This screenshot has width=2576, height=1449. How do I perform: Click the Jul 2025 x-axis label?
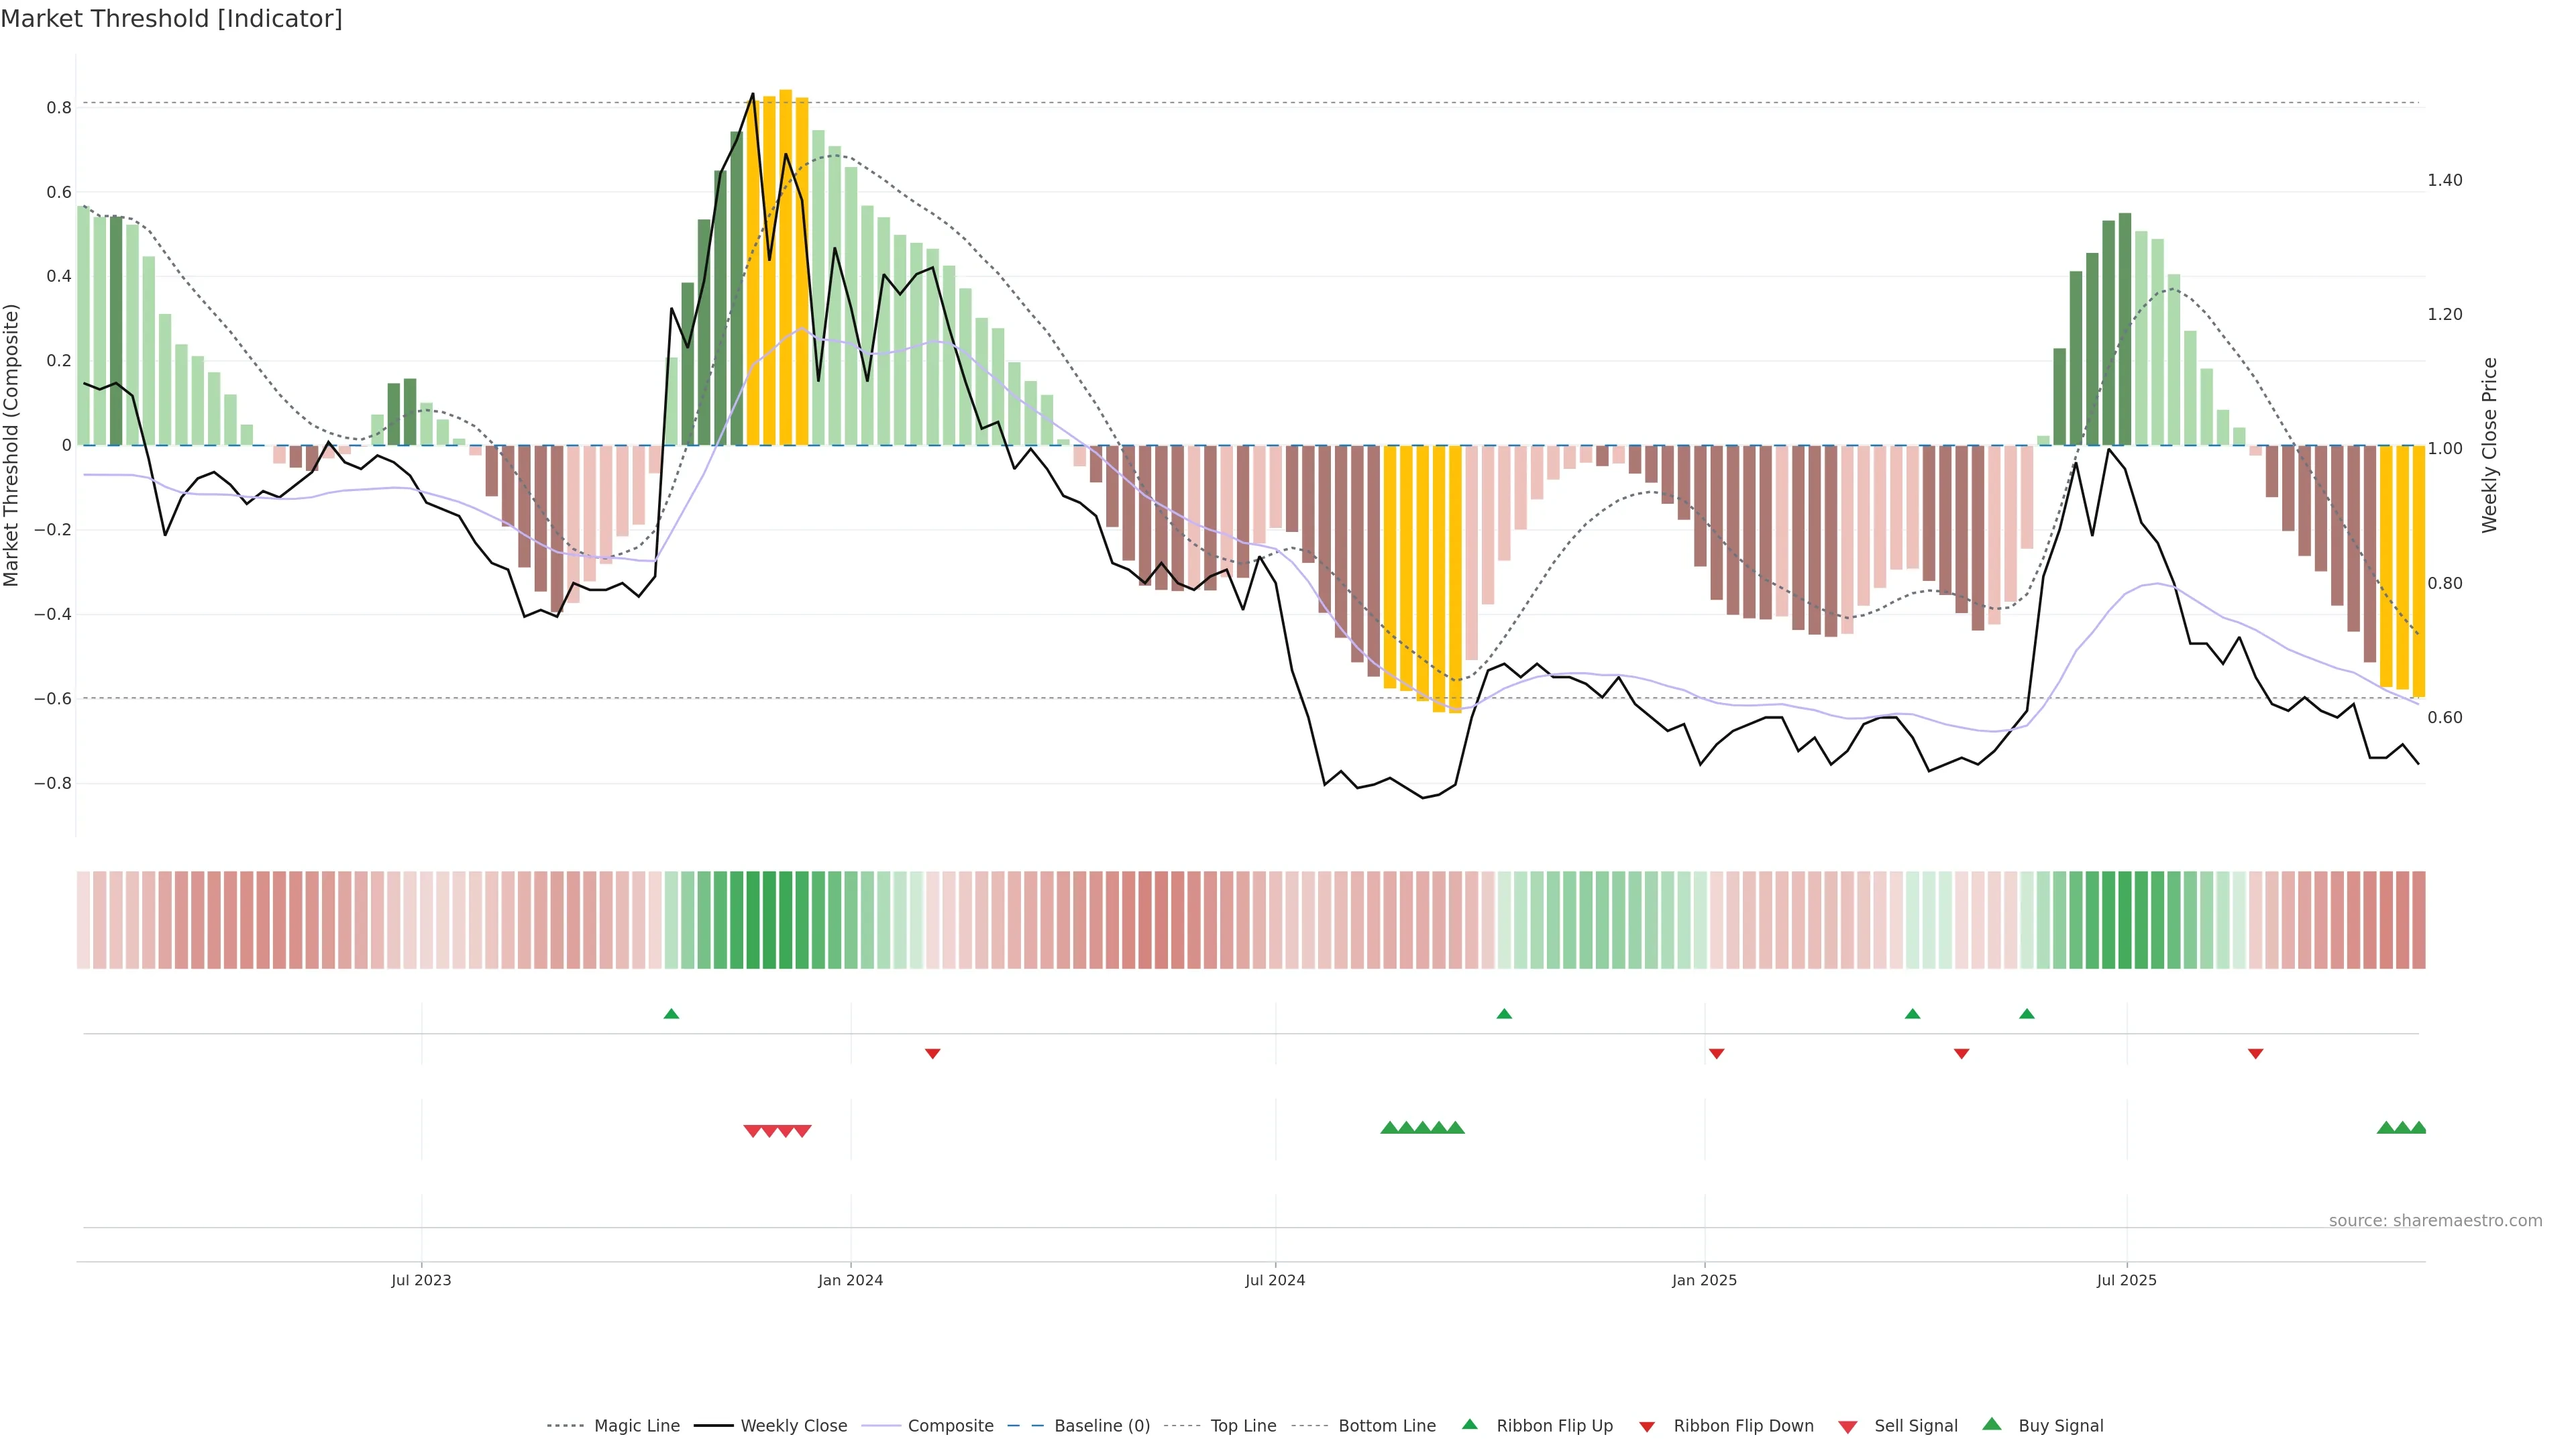click(2126, 1280)
